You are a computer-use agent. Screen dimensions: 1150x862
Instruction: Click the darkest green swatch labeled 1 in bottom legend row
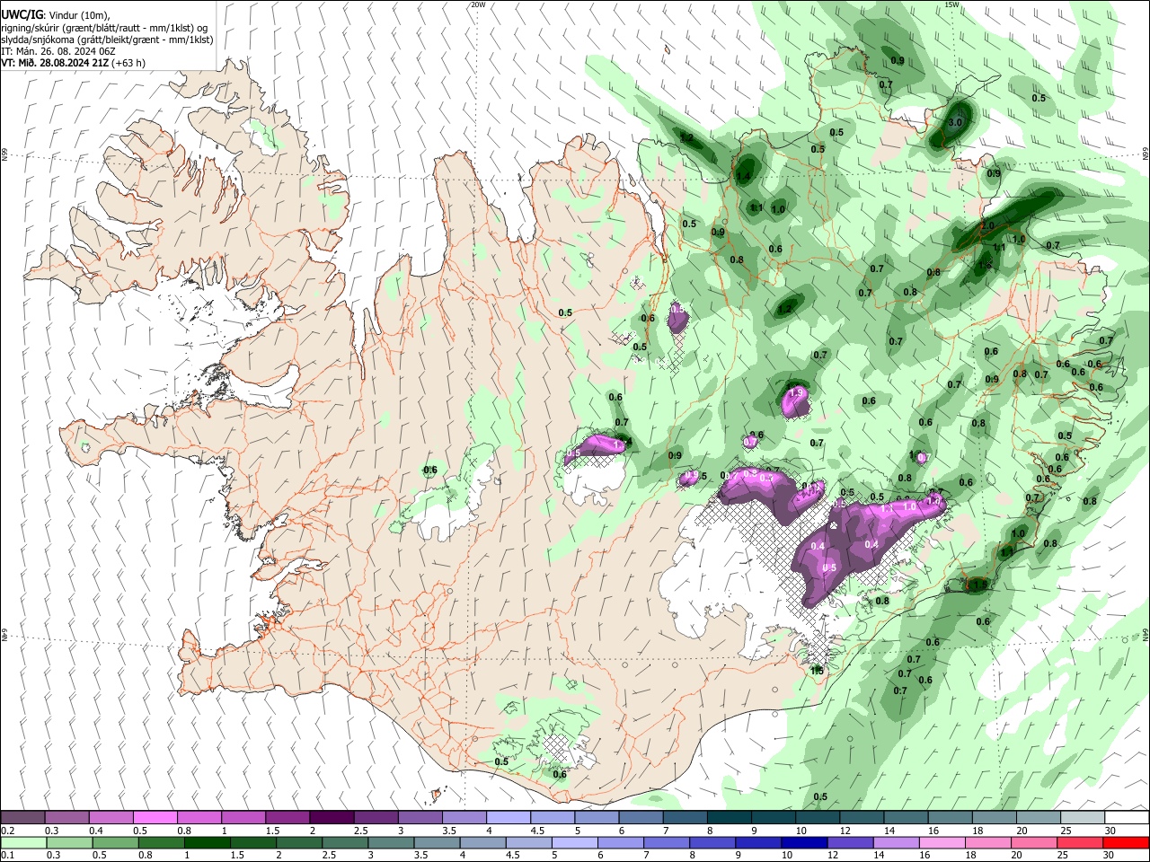pos(207,842)
